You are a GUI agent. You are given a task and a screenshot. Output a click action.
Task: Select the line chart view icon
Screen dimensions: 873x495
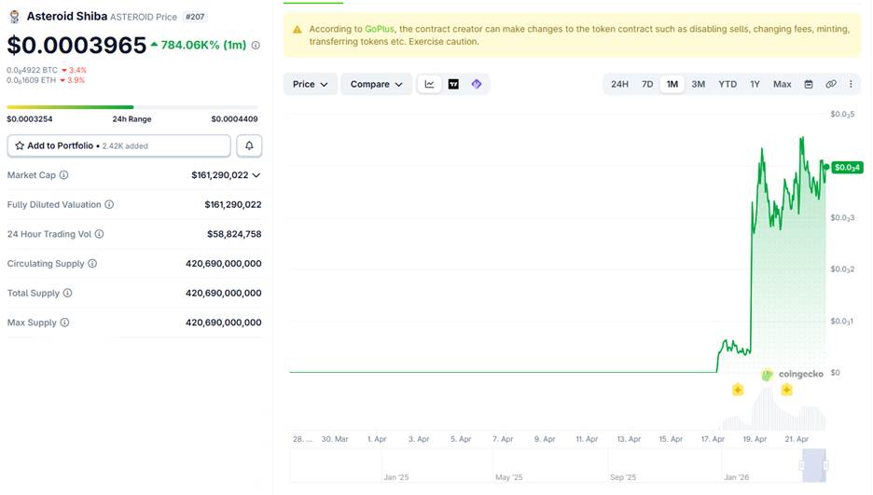click(429, 84)
